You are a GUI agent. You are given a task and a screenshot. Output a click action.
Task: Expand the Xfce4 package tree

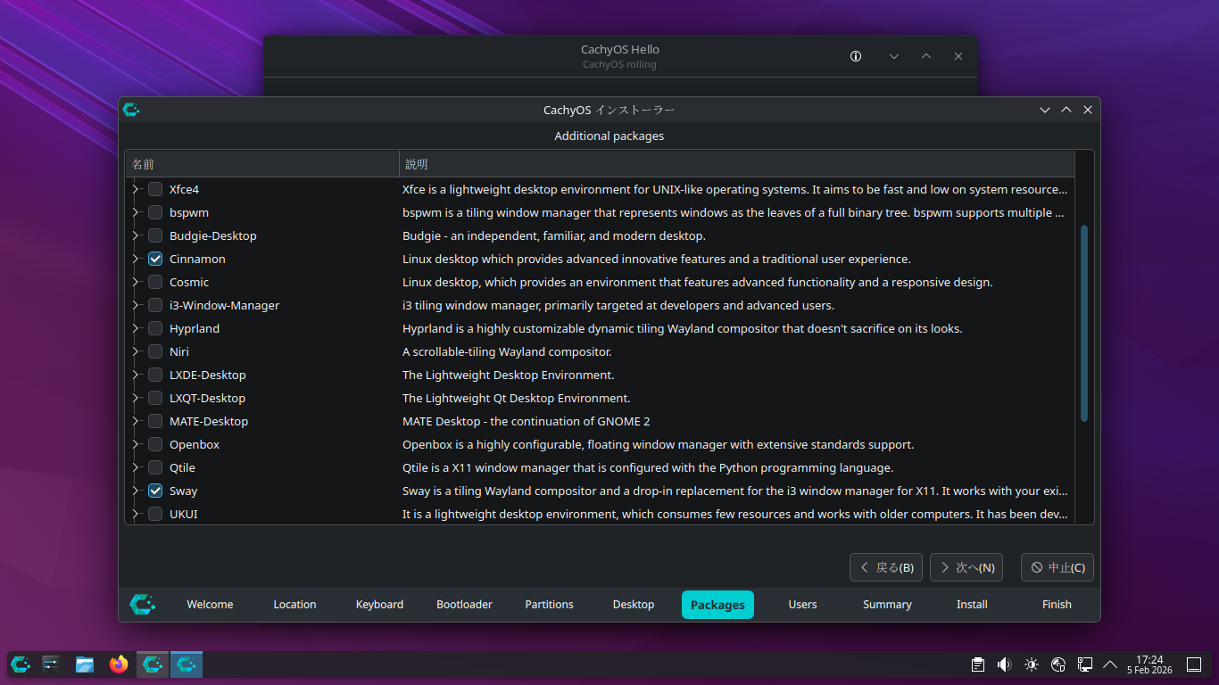click(137, 189)
